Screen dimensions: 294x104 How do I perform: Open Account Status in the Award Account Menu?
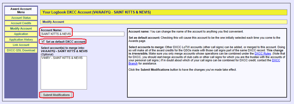click(21, 18)
